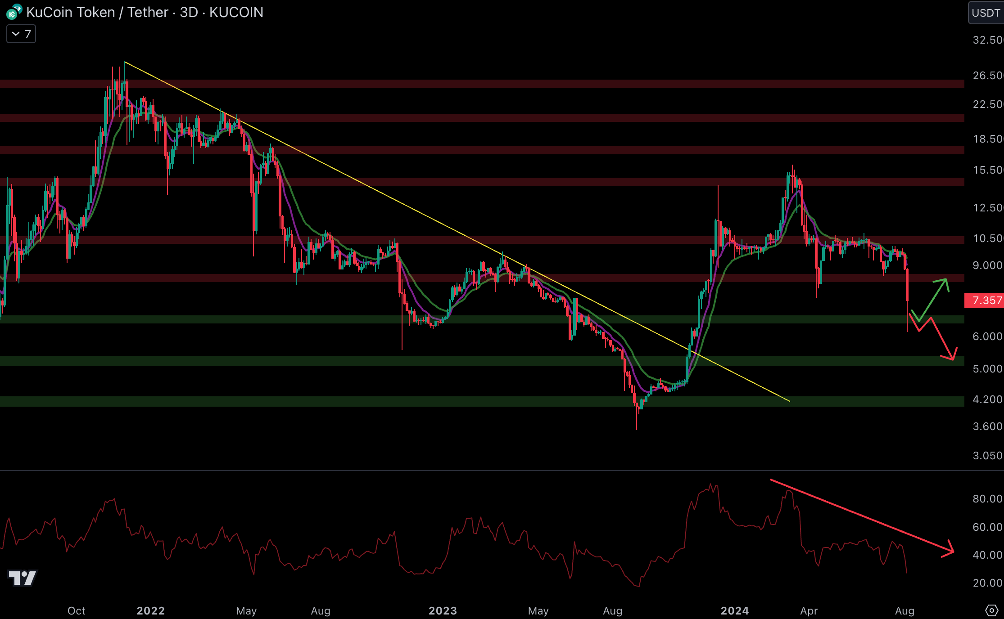The height and width of the screenshot is (619, 1004).
Task: Click the 2023 label on time axis
Action: point(443,610)
